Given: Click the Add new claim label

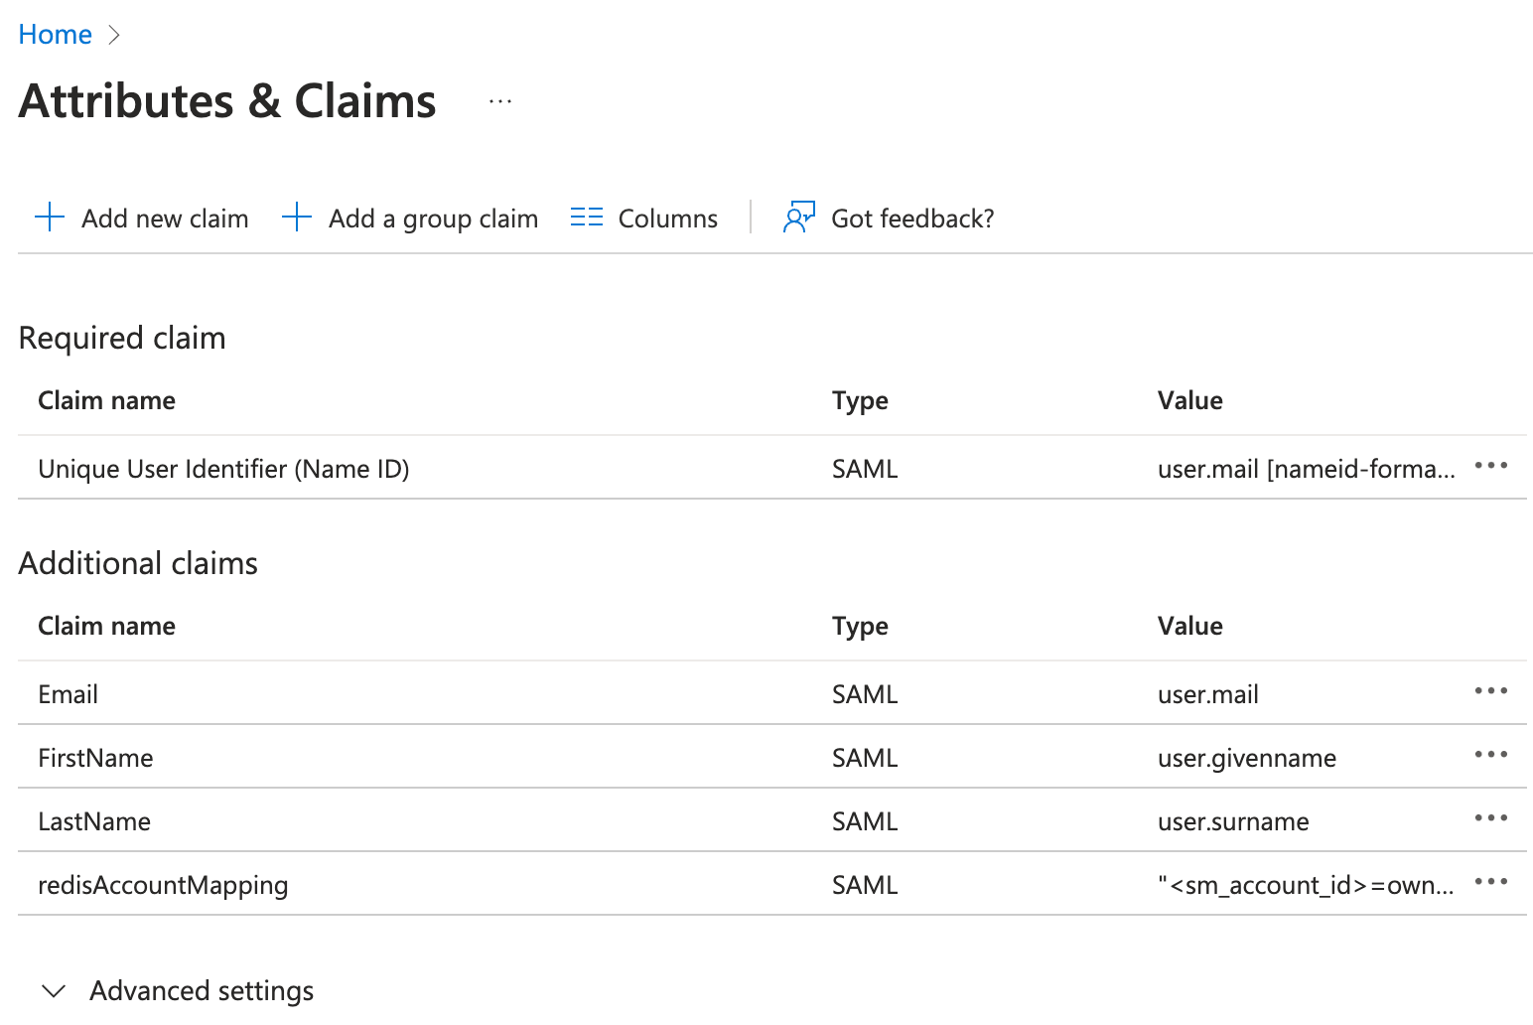Looking at the screenshot, I should tap(165, 219).
